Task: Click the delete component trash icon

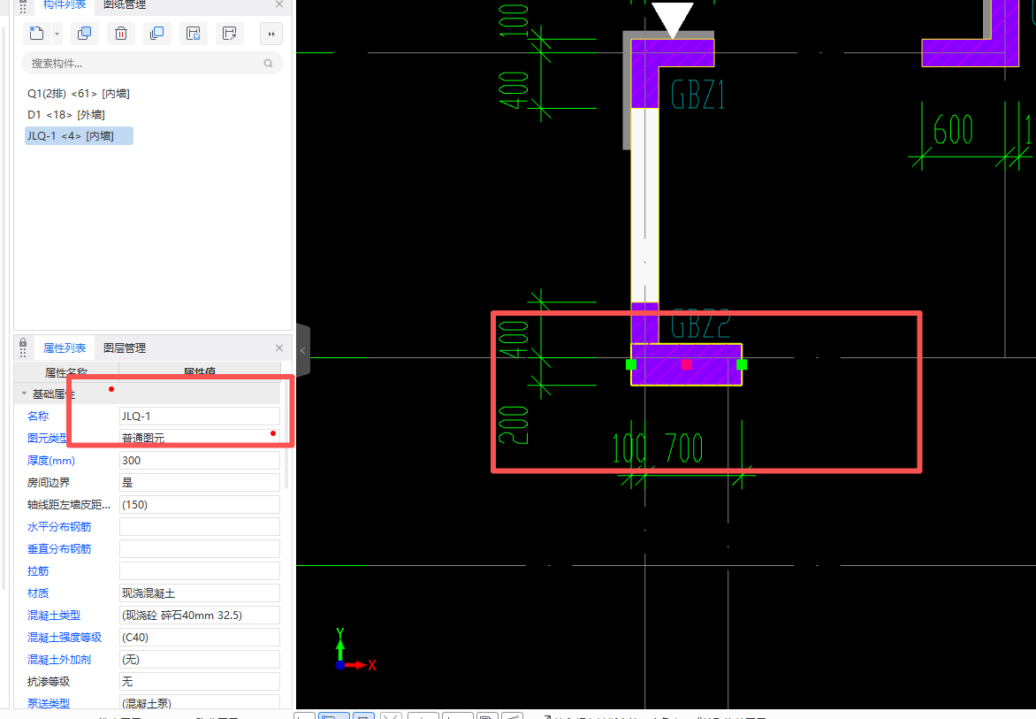Action: coord(121,33)
